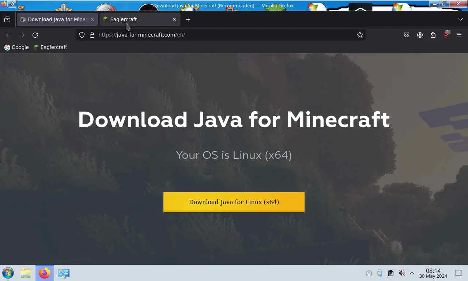Image resolution: width=468 pixels, height=281 pixels.
Task: Open the file manager from taskbar
Action: [26, 273]
